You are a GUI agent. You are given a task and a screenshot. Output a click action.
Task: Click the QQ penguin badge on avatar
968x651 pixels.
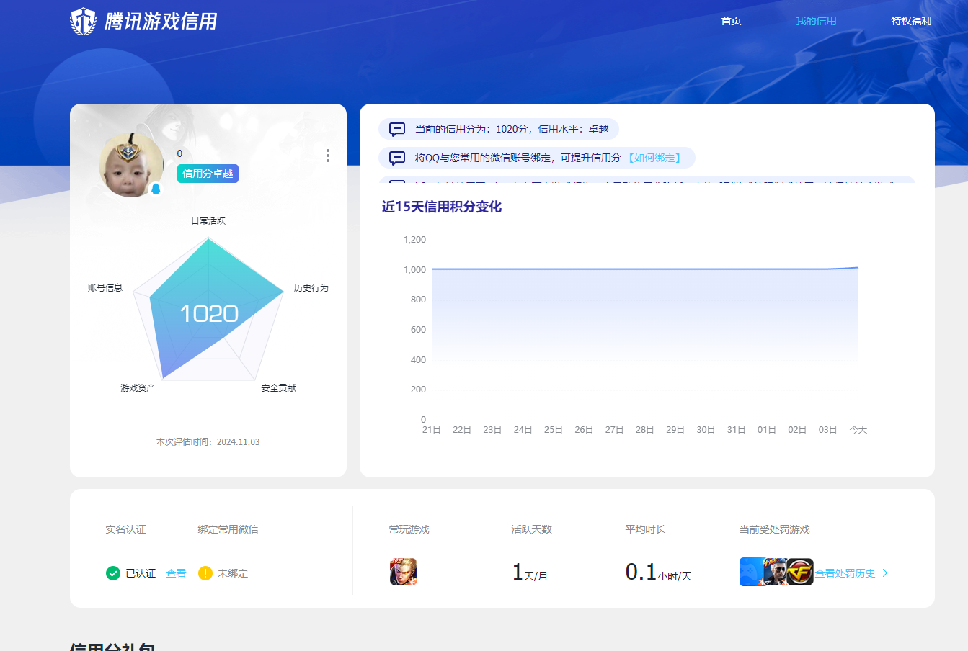(x=156, y=189)
